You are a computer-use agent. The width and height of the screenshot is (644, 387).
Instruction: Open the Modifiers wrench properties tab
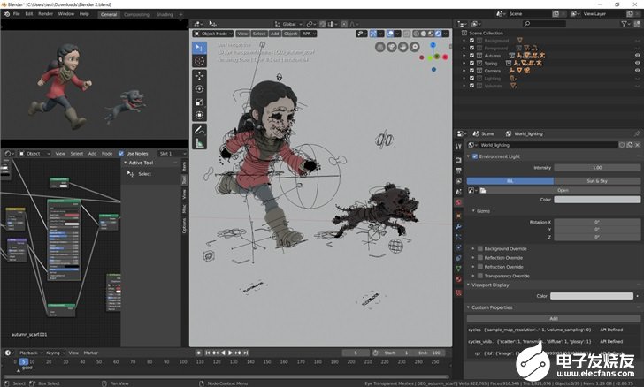point(459,226)
